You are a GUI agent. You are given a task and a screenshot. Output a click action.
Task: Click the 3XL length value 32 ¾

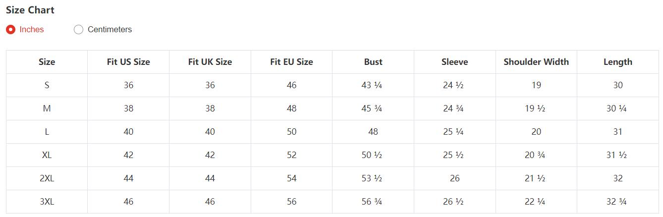pos(616,202)
